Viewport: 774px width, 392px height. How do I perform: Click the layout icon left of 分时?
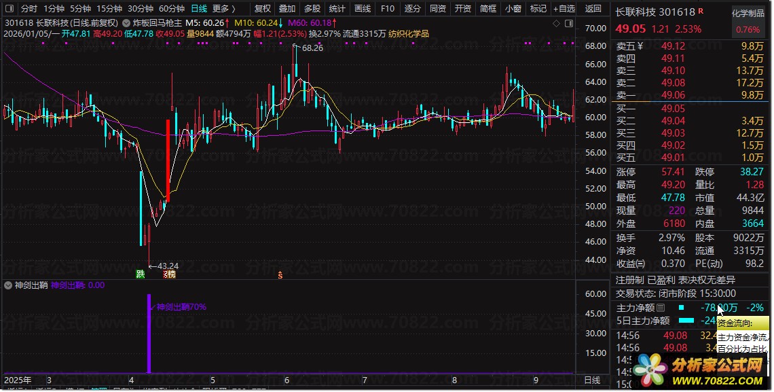9,9
